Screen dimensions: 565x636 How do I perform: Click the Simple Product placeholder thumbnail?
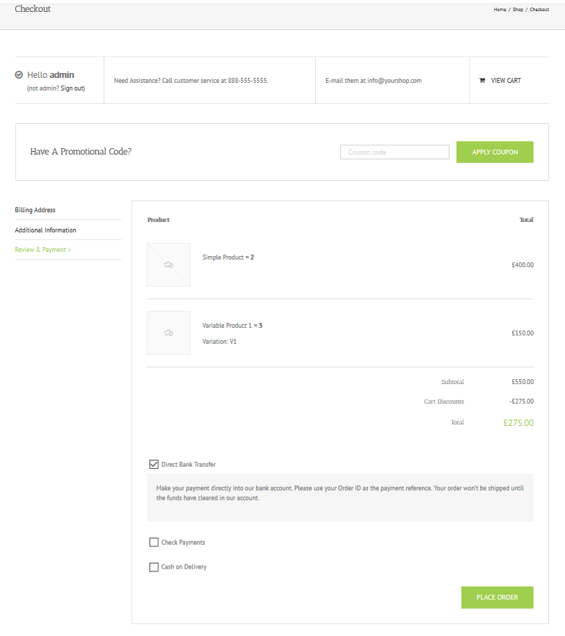coord(168,265)
